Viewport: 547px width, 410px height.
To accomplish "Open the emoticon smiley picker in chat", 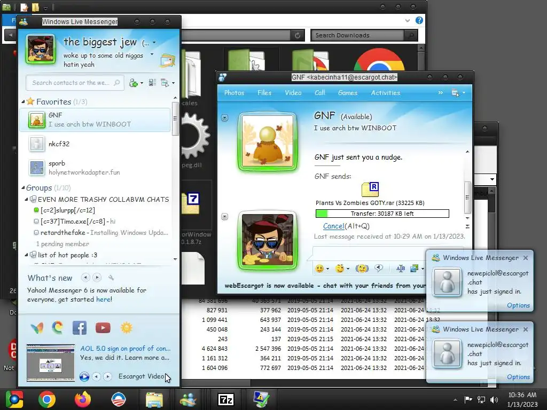I will 319,268.
